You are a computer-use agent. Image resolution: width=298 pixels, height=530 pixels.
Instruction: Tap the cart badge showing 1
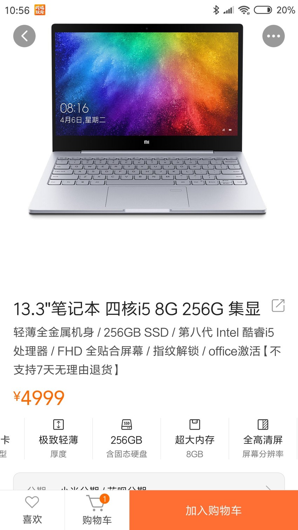[104, 499]
